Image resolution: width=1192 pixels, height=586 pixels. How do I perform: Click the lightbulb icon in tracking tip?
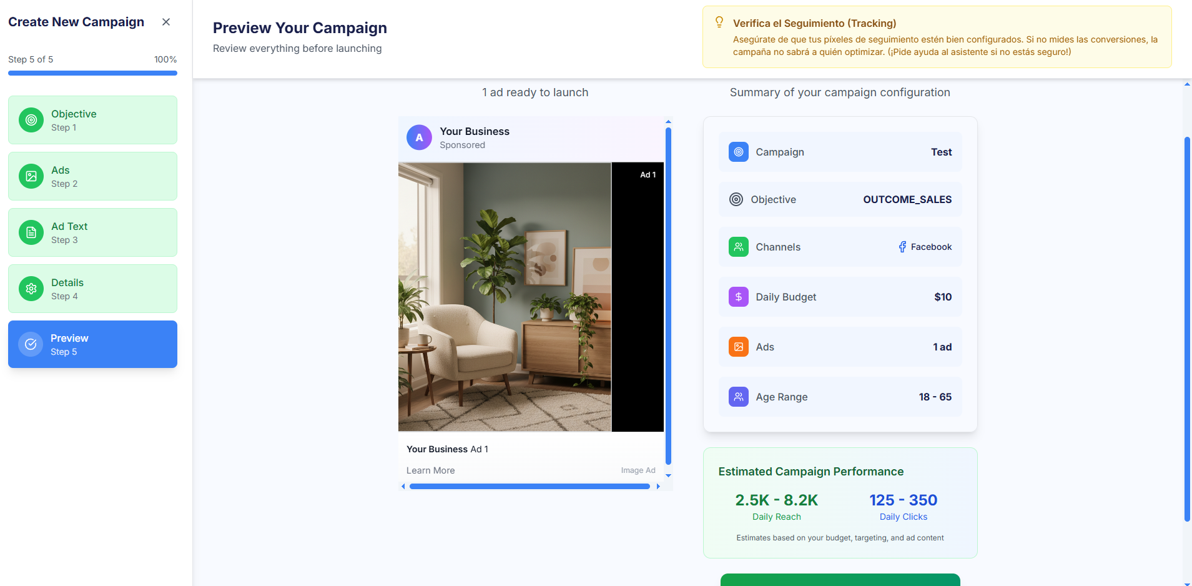tap(719, 22)
